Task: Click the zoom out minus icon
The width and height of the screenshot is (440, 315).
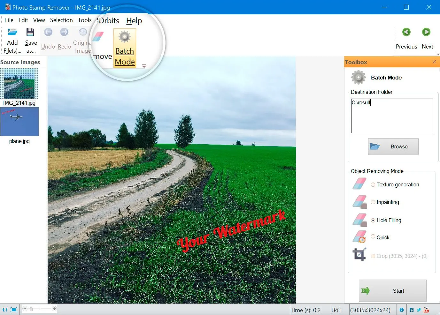Action: (x=25, y=309)
